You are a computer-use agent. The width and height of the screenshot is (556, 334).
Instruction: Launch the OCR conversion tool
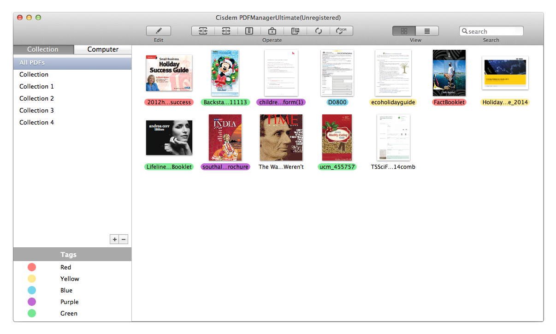pyautogui.click(x=342, y=31)
